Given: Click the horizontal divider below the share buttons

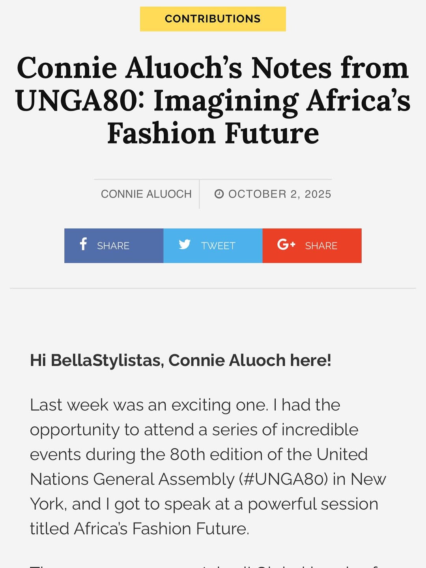Looking at the screenshot, I should coord(213,288).
